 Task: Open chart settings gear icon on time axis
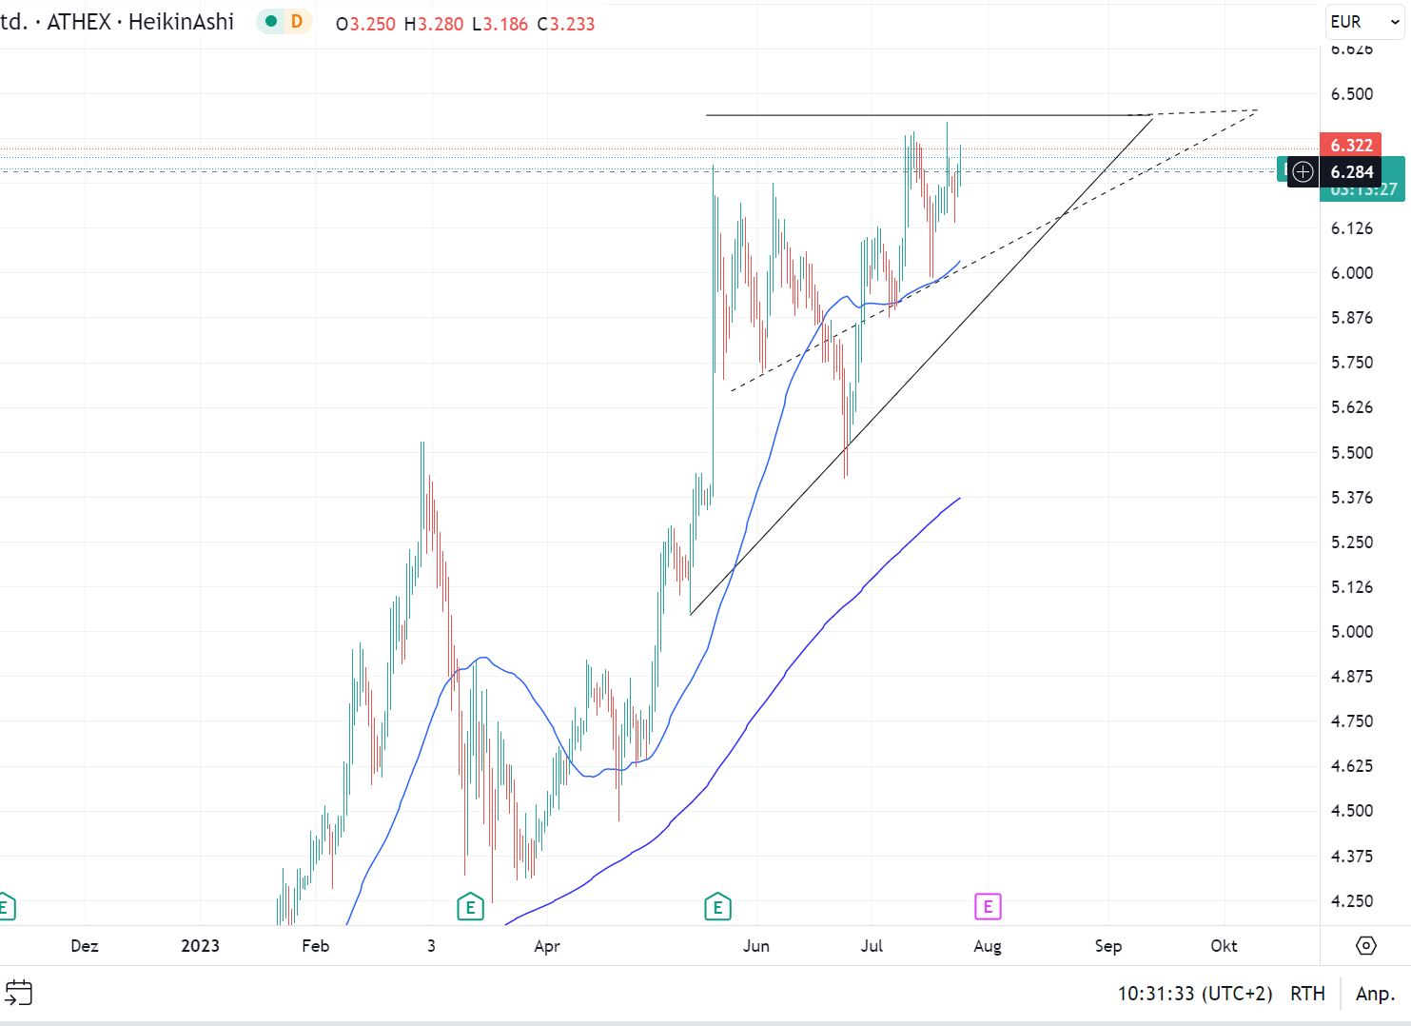[1365, 945]
